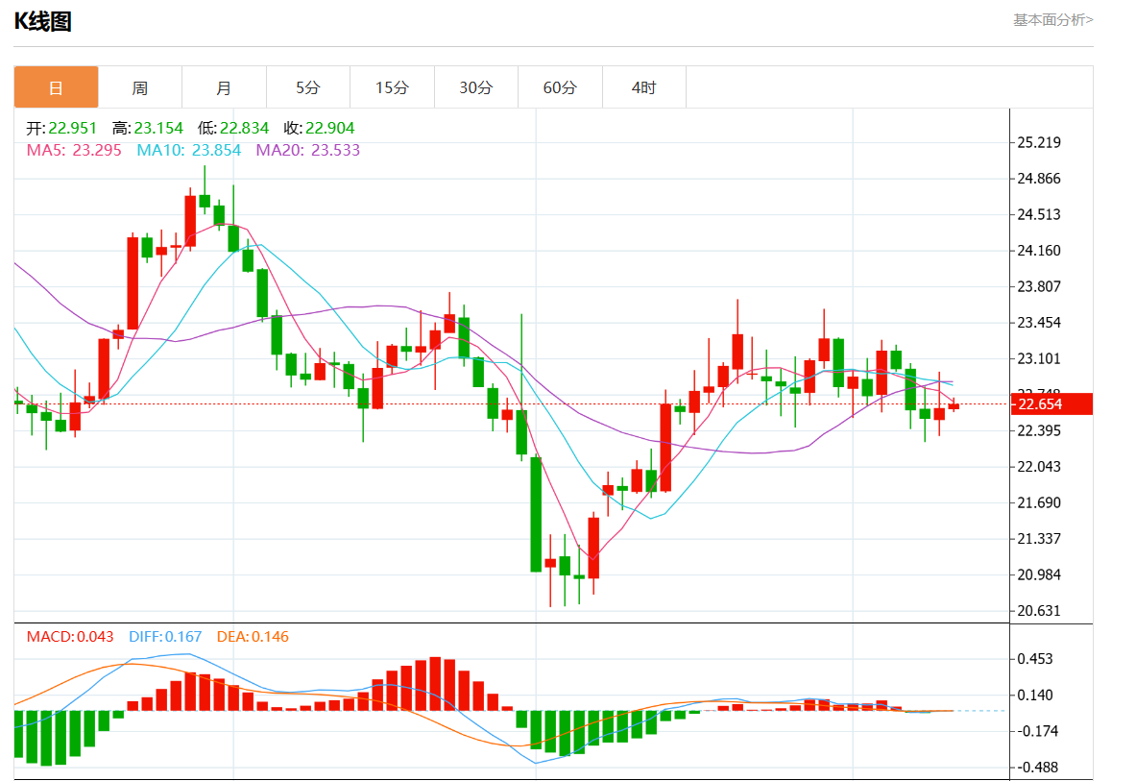Open the 60分 chart tab
1136x781 pixels.
[560, 87]
